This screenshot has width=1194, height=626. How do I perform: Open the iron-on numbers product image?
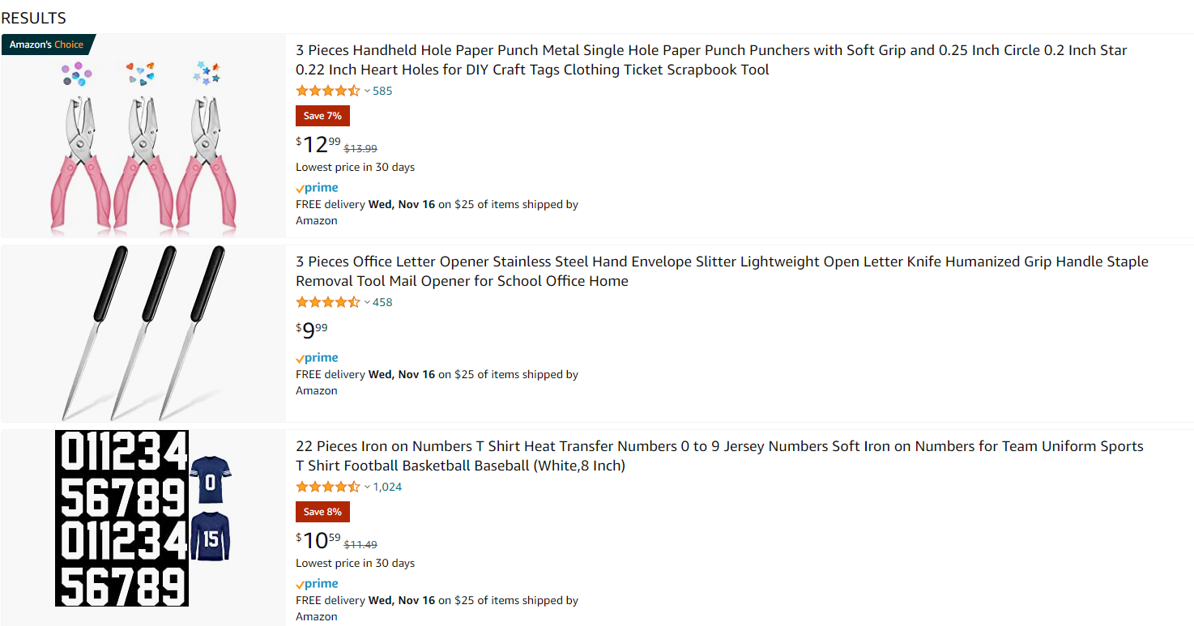[144, 518]
